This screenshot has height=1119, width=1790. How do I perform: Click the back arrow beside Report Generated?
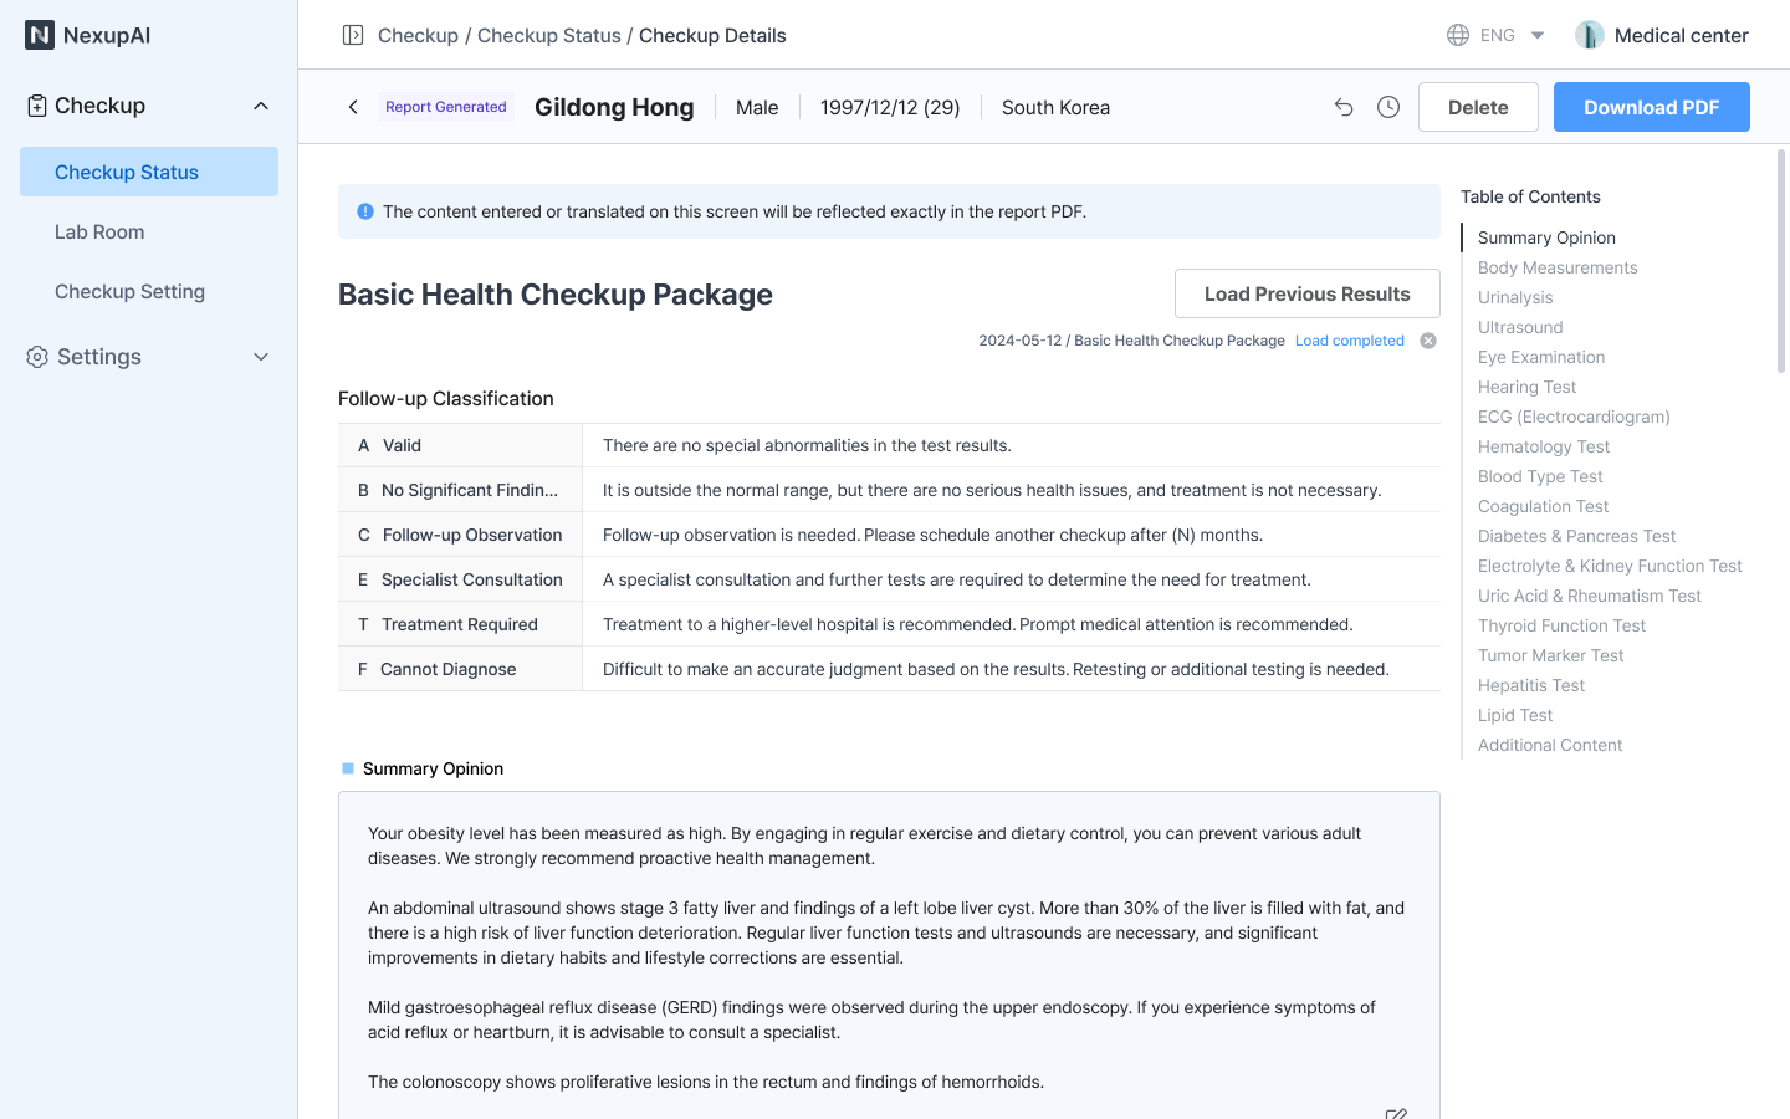(354, 108)
